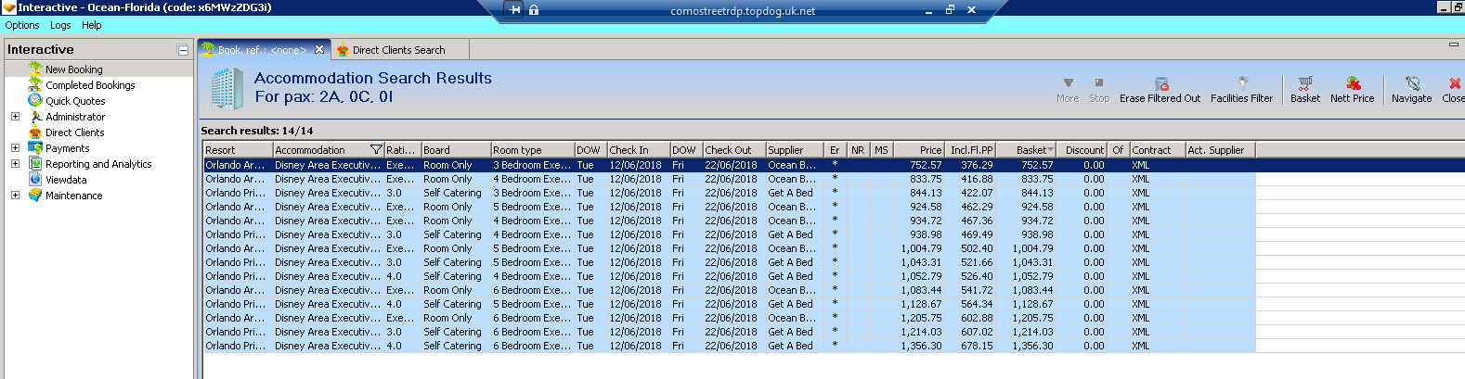Expand the Administrator tree node

click(x=15, y=116)
